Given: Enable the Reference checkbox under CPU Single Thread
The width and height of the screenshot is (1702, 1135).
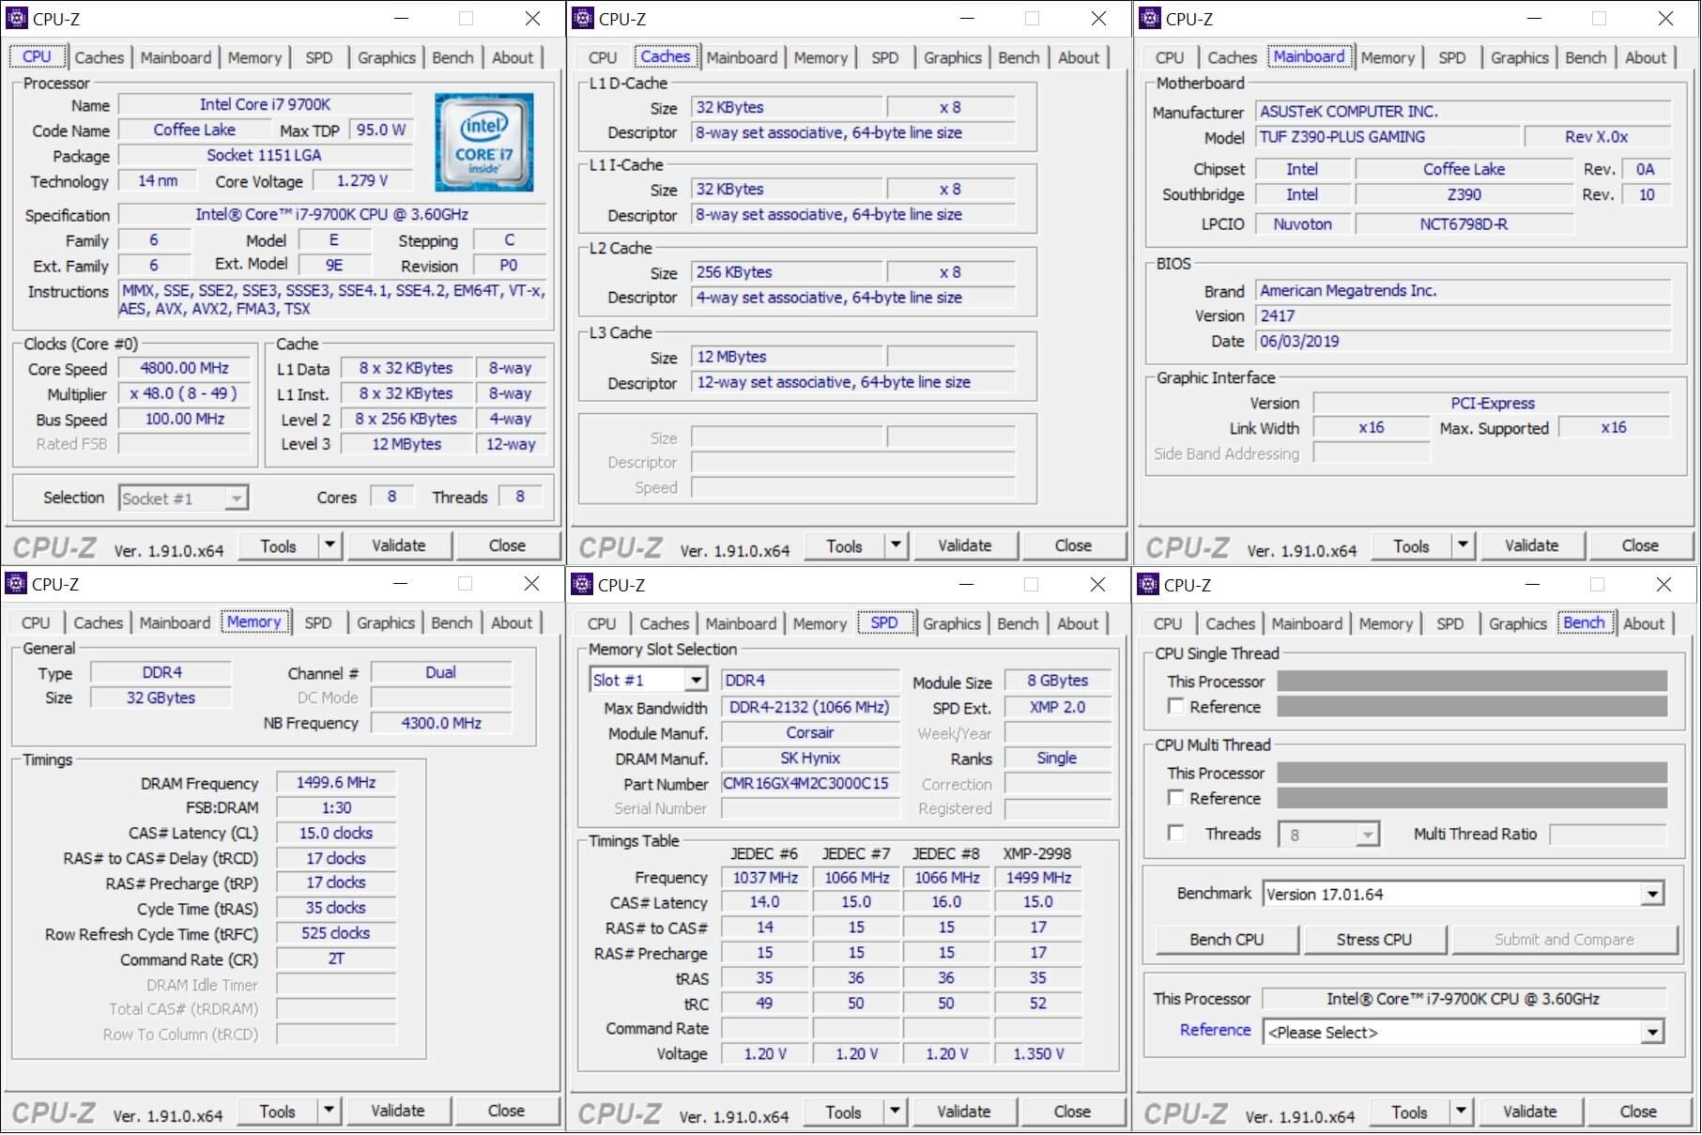Looking at the screenshot, I should [x=1177, y=706].
